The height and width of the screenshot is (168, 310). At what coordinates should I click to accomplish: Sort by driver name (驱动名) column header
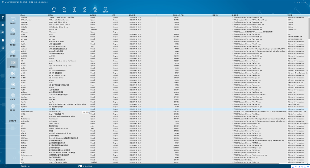click(x=23, y=15)
